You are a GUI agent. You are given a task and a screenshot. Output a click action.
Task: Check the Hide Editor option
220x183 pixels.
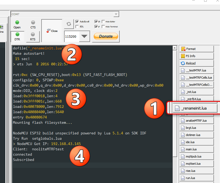[103, 22]
